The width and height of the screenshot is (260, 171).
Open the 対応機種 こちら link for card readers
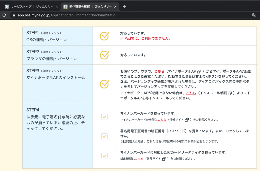(x=139, y=159)
